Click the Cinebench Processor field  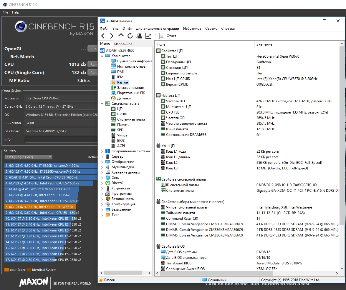click(61, 98)
